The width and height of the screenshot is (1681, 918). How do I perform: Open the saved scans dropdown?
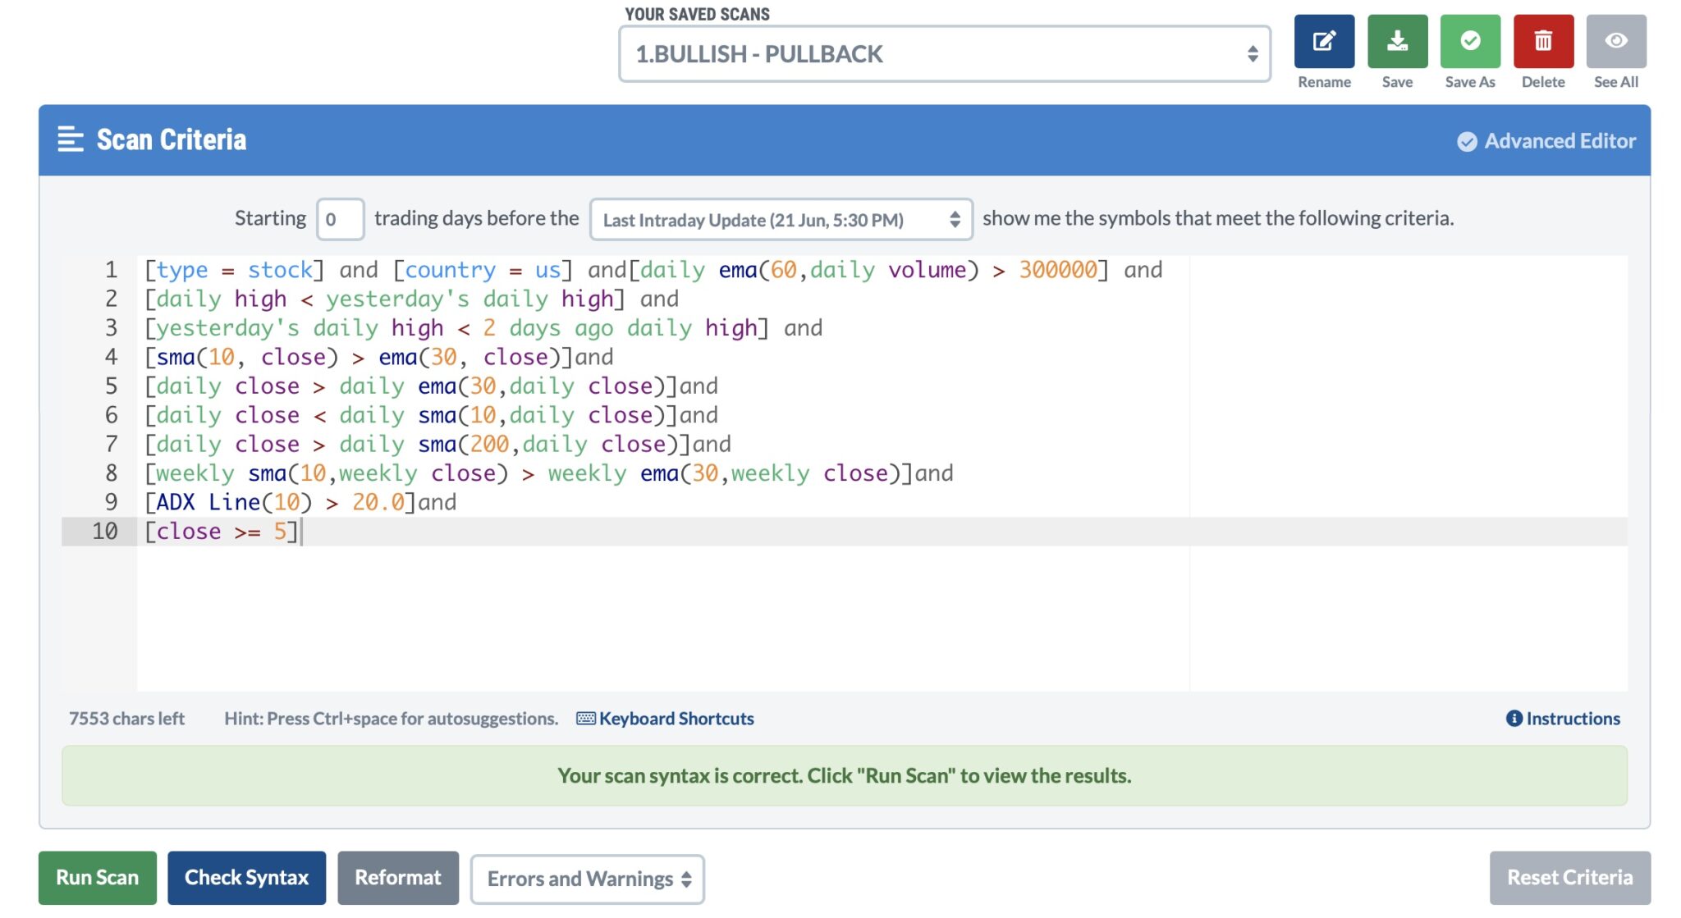(944, 54)
